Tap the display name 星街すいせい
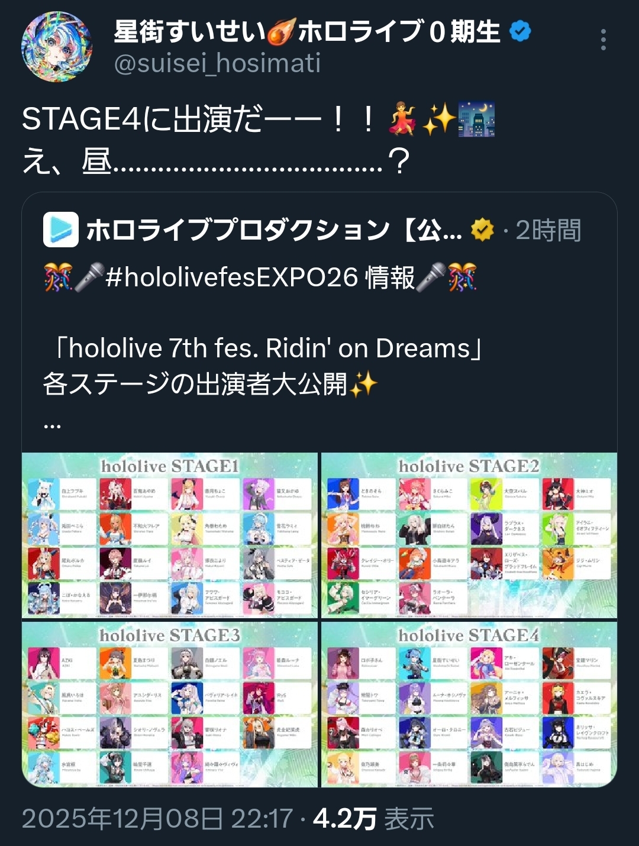This screenshot has width=639, height=846. click(x=190, y=31)
